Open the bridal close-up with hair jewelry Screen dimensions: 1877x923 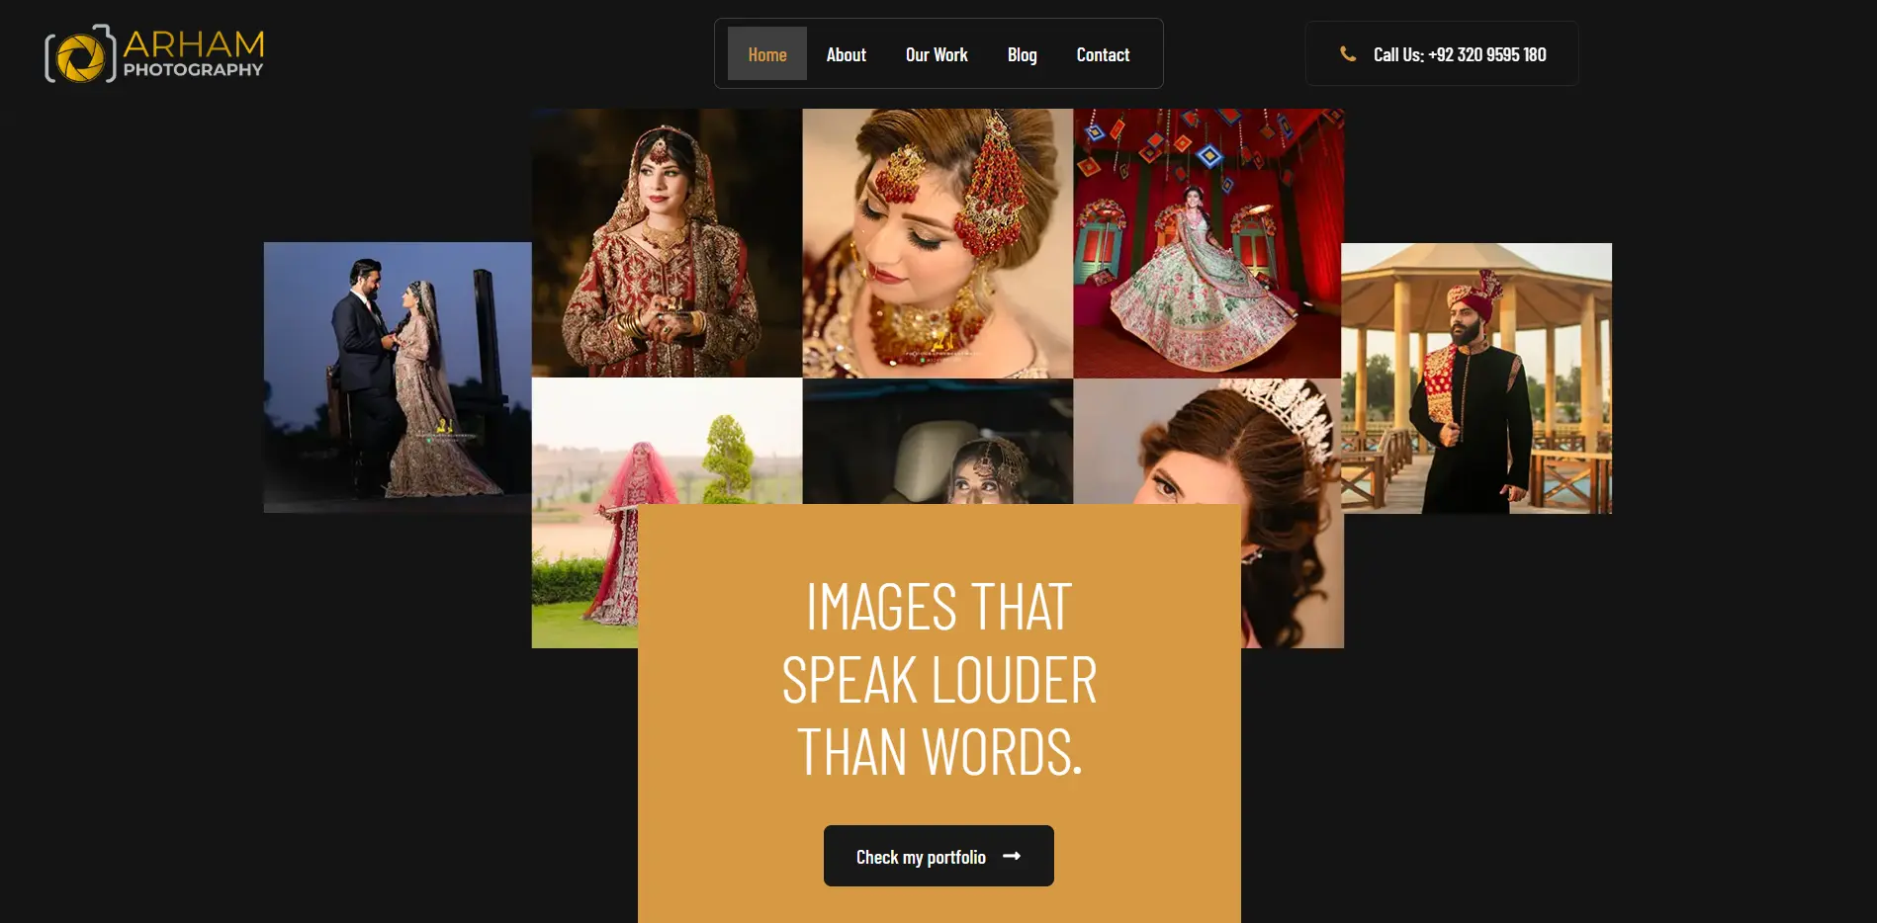click(x=938, y=243)
